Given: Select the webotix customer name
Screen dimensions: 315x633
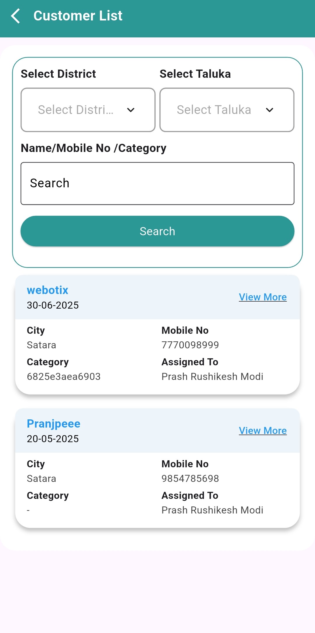Looking at the screenshot, I should coord(48,290).
